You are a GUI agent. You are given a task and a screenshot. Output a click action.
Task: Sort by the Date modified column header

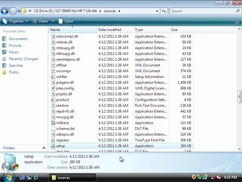point(115,29)
